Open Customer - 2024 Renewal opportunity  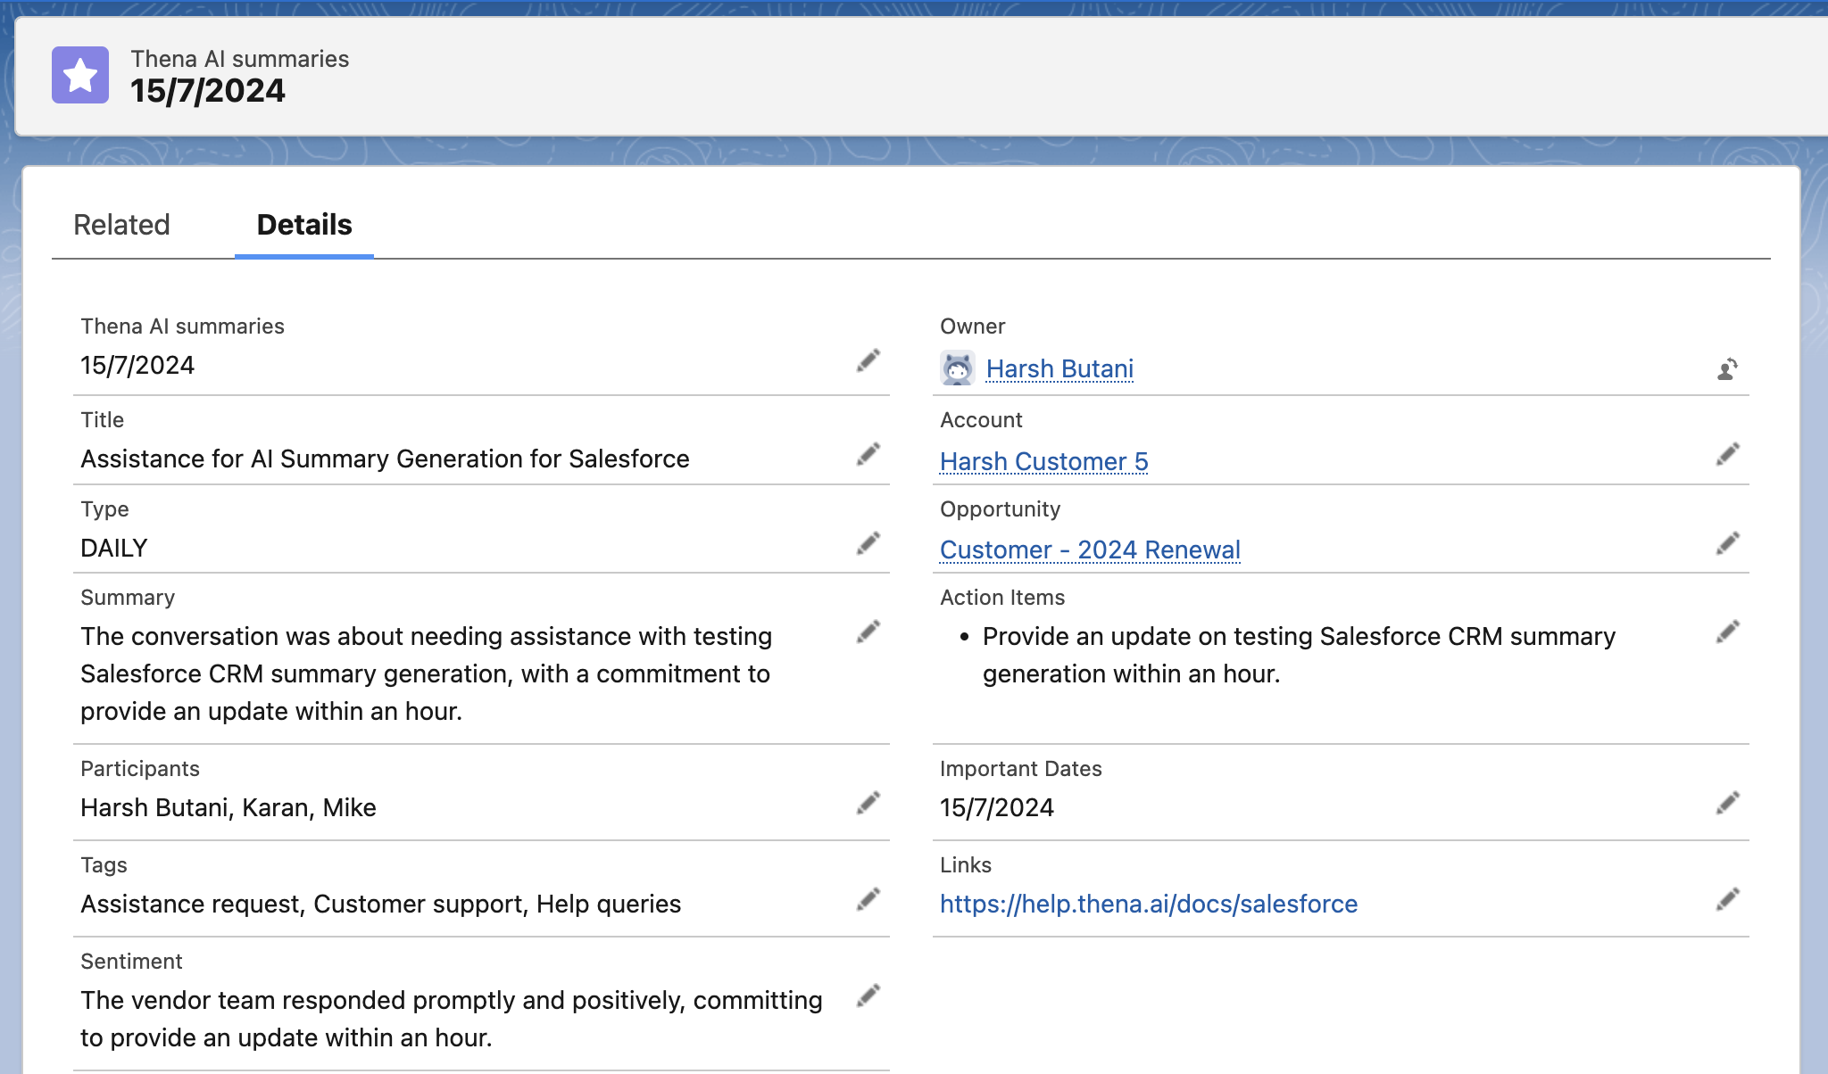[x=1090, y=549]
